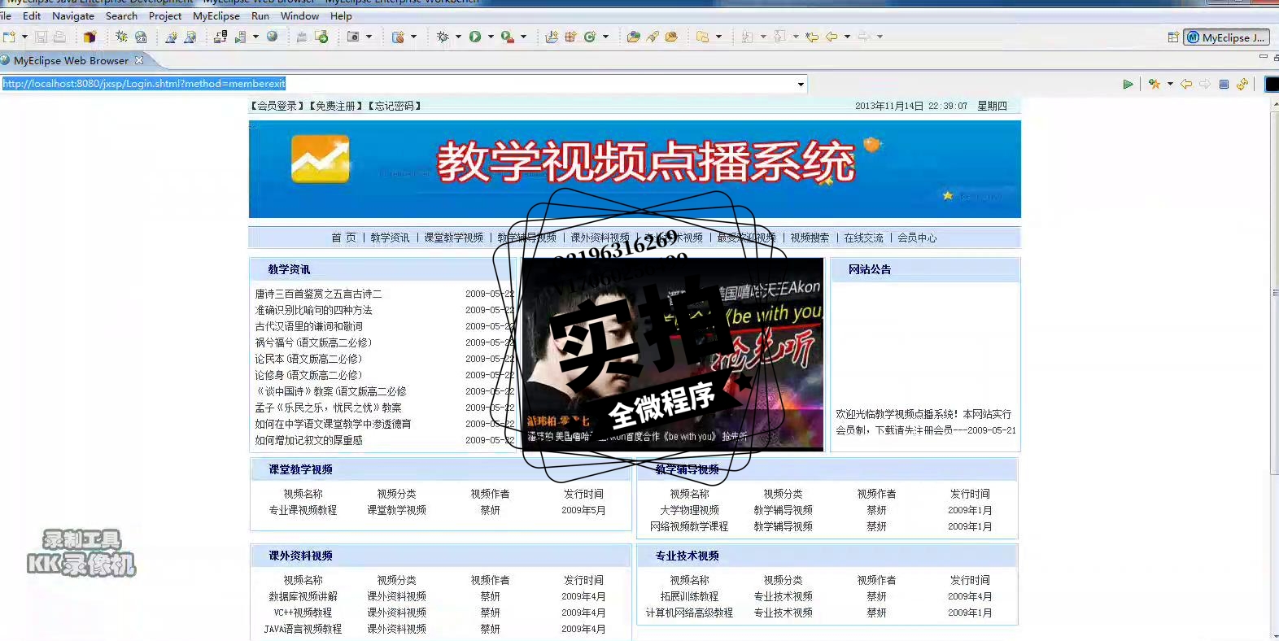1279x641 pixels.
Task: Click the 会员中心 navigation link
Action: click(918, 238)
